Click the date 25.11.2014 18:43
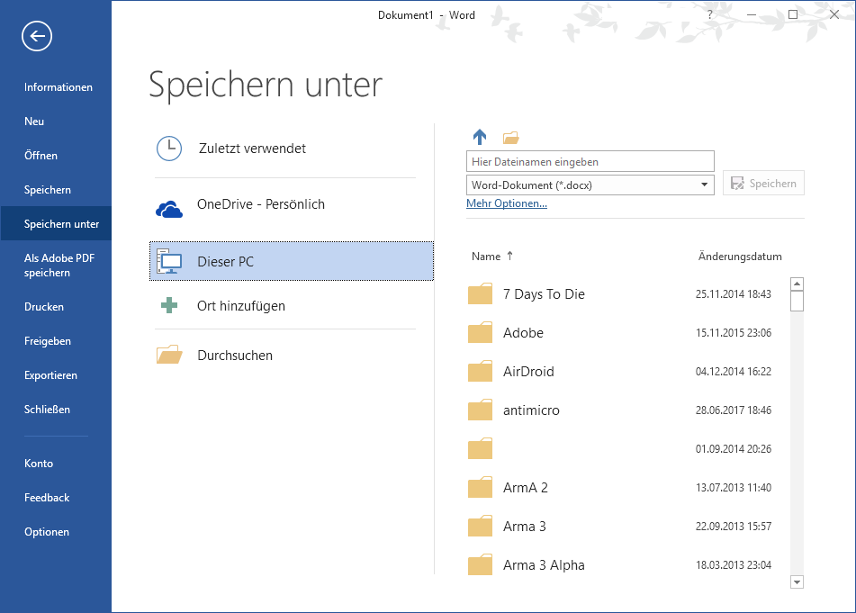Image resolution: width=856 pixels, height=613 pixels. (x=734, y=294)
